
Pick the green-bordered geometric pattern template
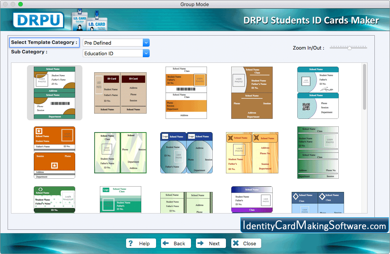pos(120,153)
